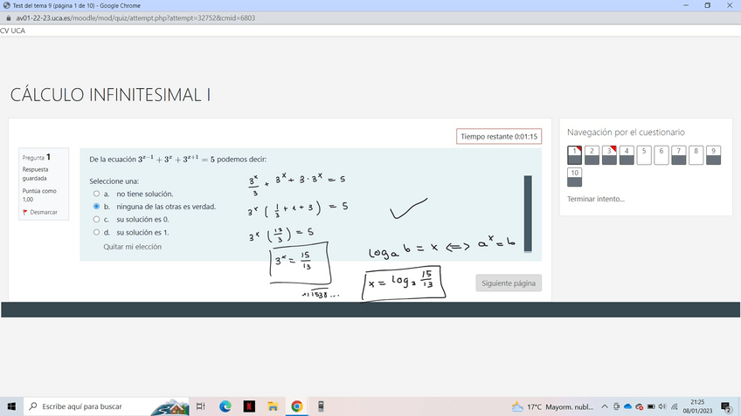Open the weather widget showing 17°C

click(x=552, y=406)
